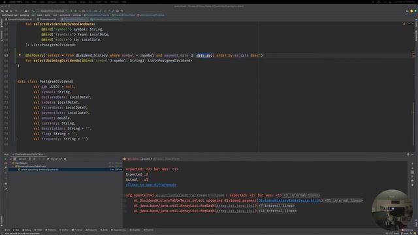This screenshot has width=418, height=235.
Task: Select the Test Results root row
Action: click(x=65, y=163)
